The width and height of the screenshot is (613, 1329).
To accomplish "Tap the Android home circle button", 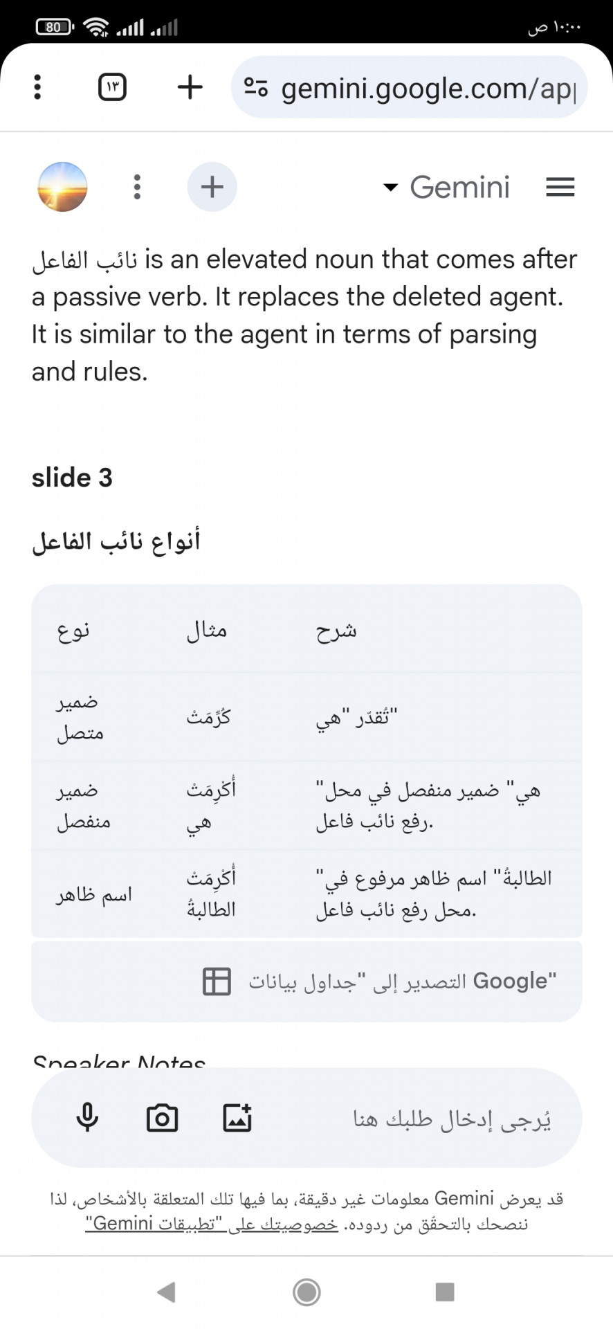I will tap(306, 1292).
